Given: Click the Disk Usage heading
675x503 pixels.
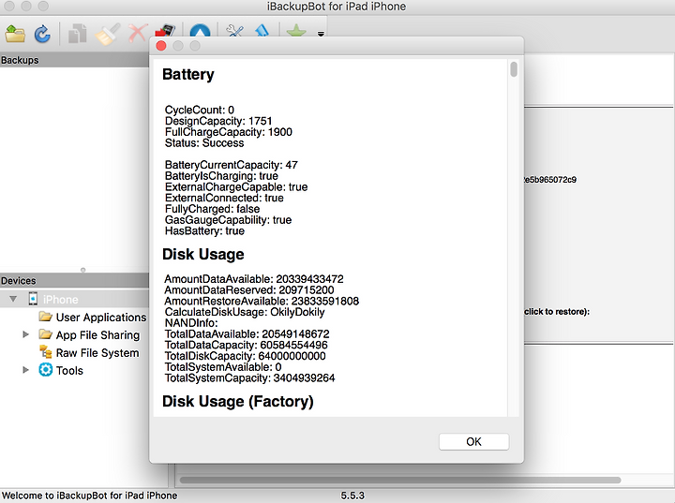Looking at the screenshot, I should (203, 254).
